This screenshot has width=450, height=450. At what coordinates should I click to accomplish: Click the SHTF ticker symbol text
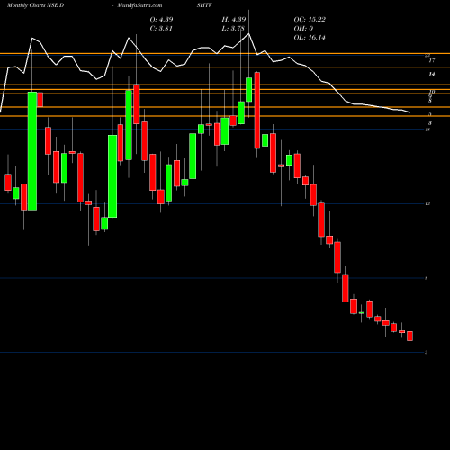coord(204,5)
